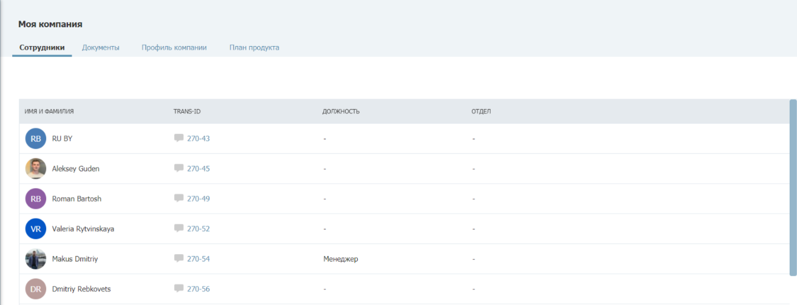Open the План продукта tab
The width and height of the screenshot is (797, 305).
(254, 47)
